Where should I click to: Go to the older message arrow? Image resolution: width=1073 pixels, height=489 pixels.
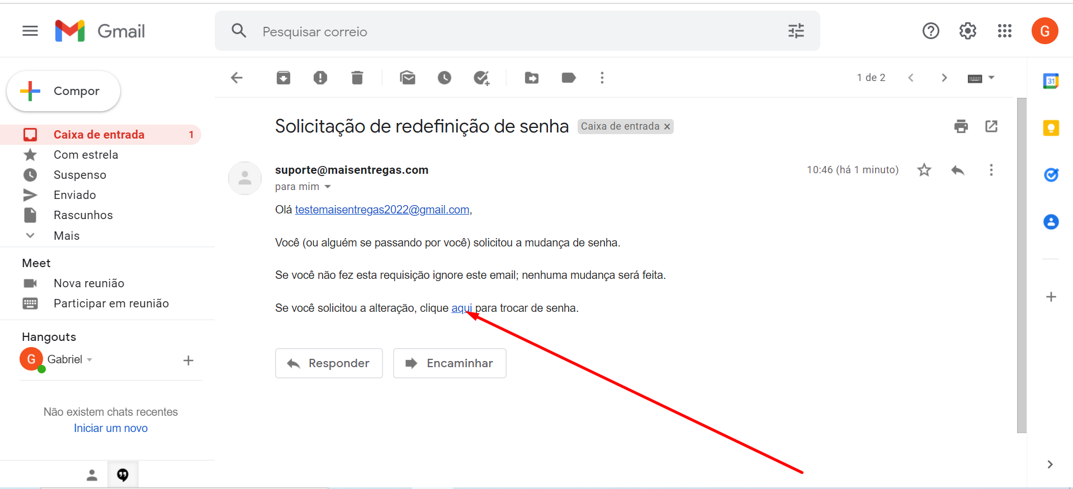pyautogui.click(x=944, y=78)
